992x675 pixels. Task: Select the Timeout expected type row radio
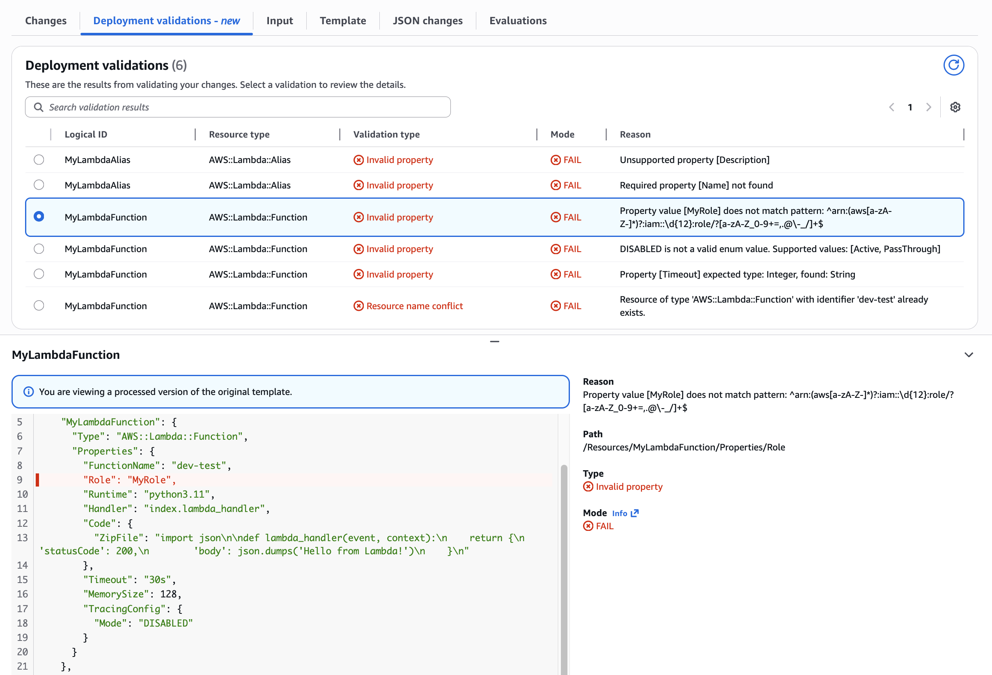39,274
